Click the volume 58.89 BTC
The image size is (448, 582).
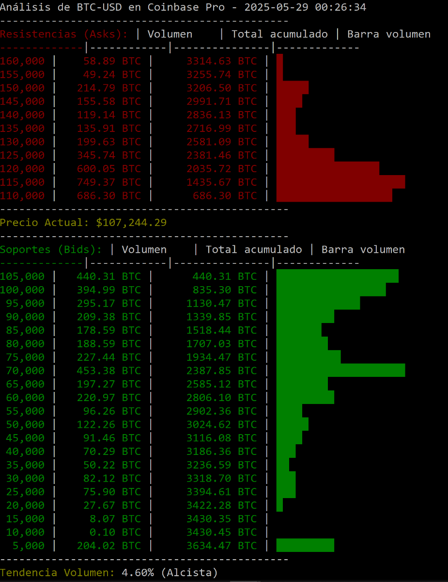tap(112, 61)
